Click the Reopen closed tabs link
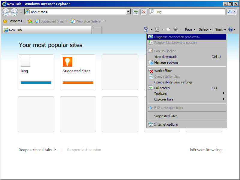The width and height of the screenshot is (240, 180). pyautogui.click(x=35, y=150)
